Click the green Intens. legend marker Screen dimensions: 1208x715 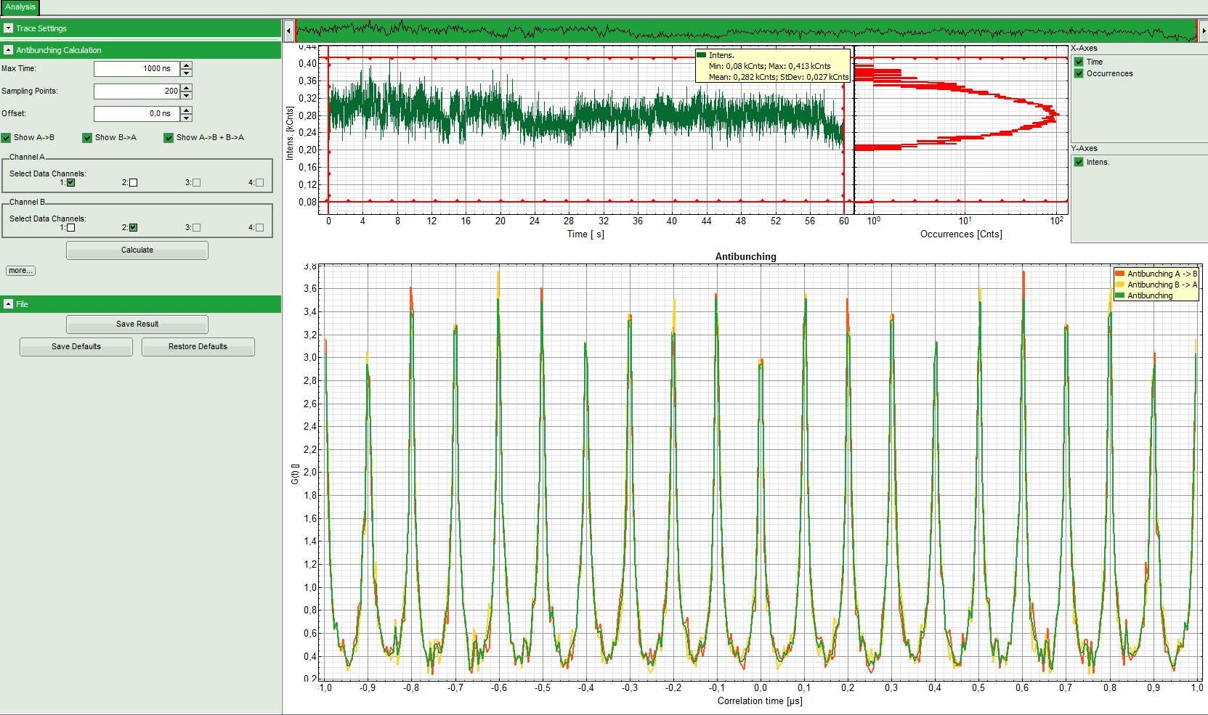click(x=702, y=55)
